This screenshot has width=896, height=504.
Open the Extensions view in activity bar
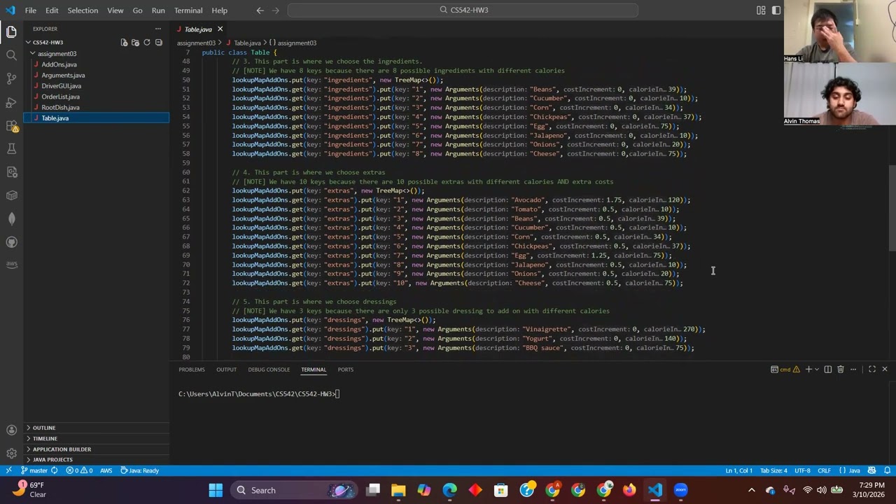point(11,126)
